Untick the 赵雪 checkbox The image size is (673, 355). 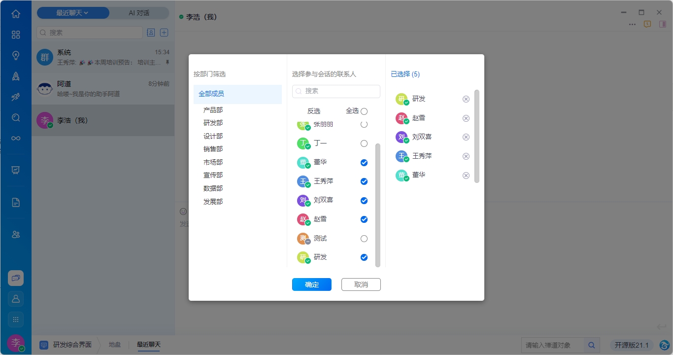[364, 219]
